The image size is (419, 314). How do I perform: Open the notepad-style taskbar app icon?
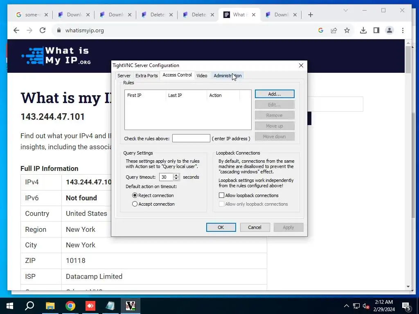click(x=110, y=306)
